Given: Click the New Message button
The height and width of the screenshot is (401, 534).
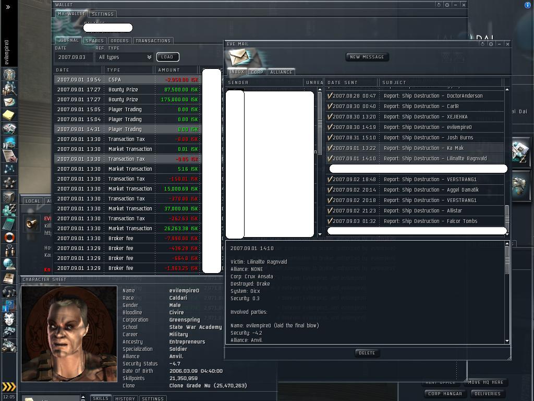Looking at the screenshot, I should click(x=367, y=57).
